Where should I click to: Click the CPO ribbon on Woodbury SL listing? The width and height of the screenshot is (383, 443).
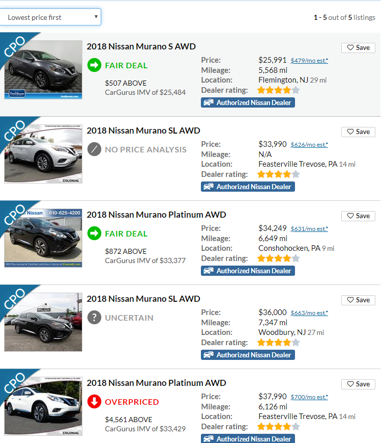point(14,299)
